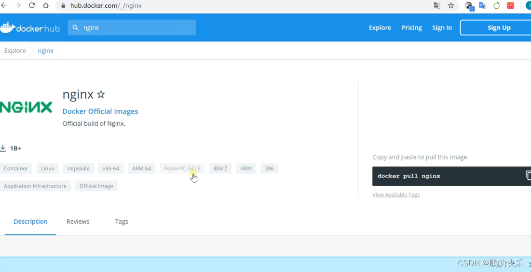Switch to the Tags tab

coord(122,221)
